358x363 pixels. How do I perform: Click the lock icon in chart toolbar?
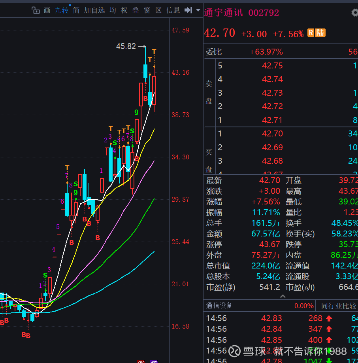[x=36, y=10]
